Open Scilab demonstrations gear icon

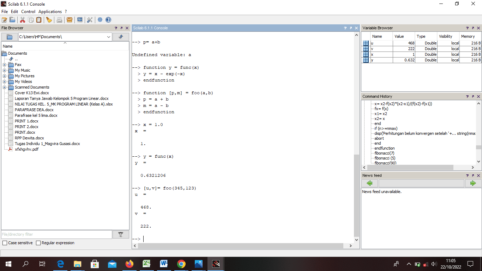100,20
